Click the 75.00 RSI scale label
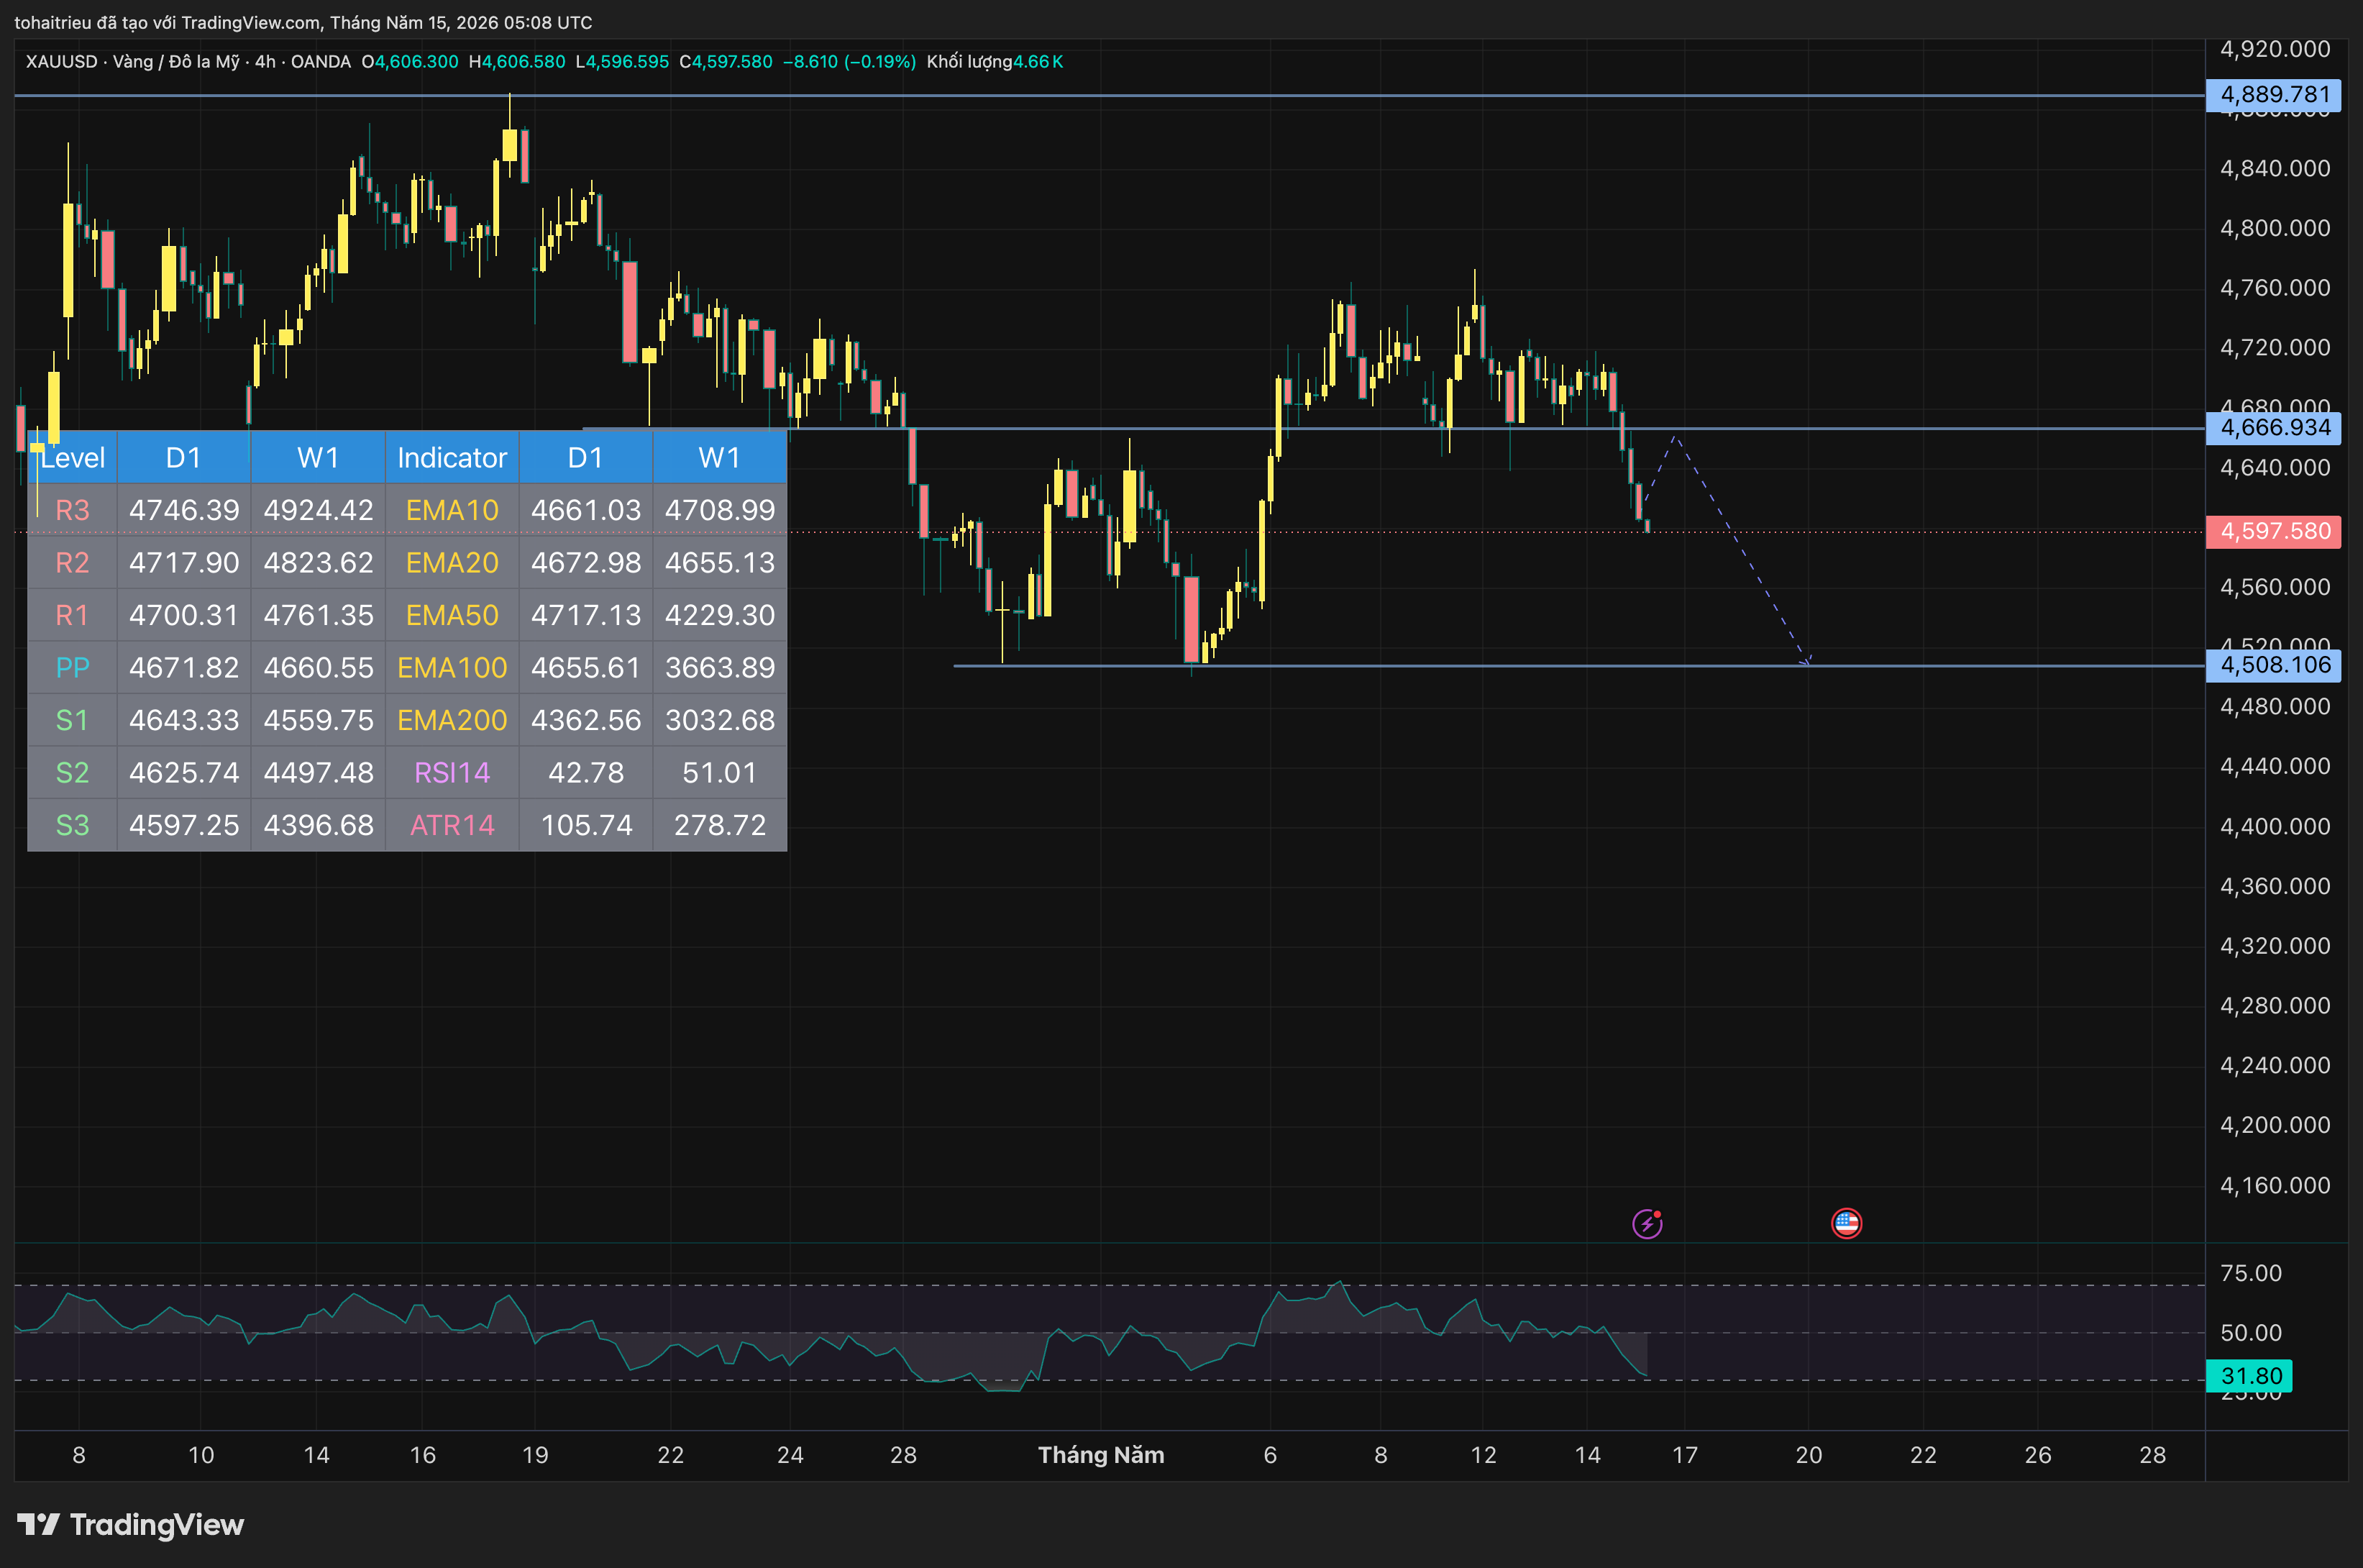Viewport: 2363px width, 1568px height. [x=2250, y=1273]
